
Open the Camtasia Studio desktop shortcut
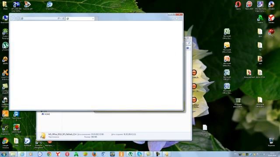(5, 89)
